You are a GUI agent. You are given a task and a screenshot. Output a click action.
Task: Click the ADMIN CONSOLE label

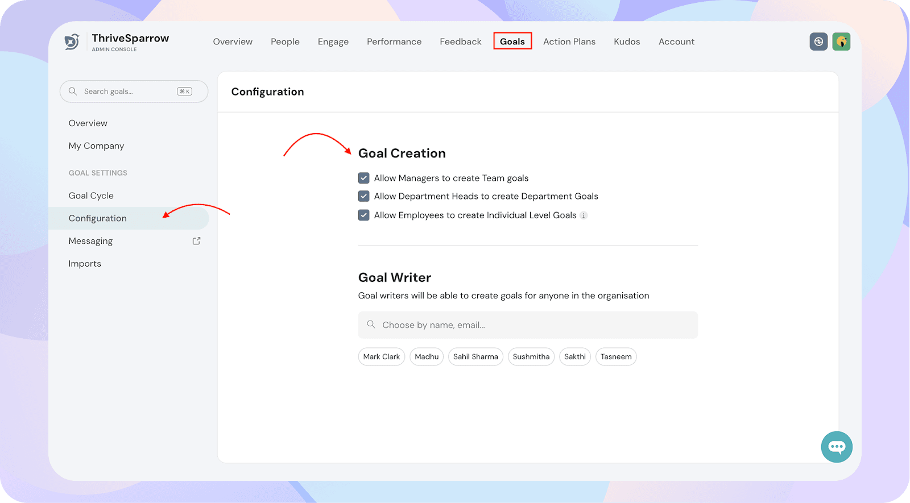[x=114, y=49]
